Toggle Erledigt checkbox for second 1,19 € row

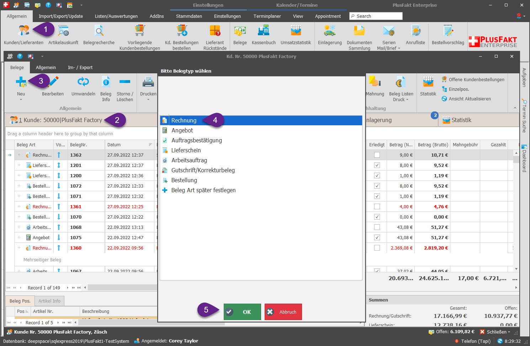[x=377, y=196]
